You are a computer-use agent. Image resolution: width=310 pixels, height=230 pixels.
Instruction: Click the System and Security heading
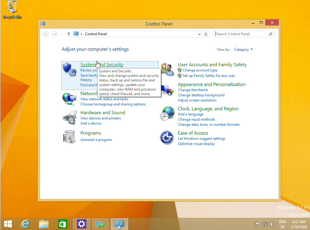point(102,65)
